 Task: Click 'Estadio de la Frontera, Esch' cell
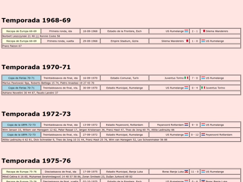click(x=125, y=31)
